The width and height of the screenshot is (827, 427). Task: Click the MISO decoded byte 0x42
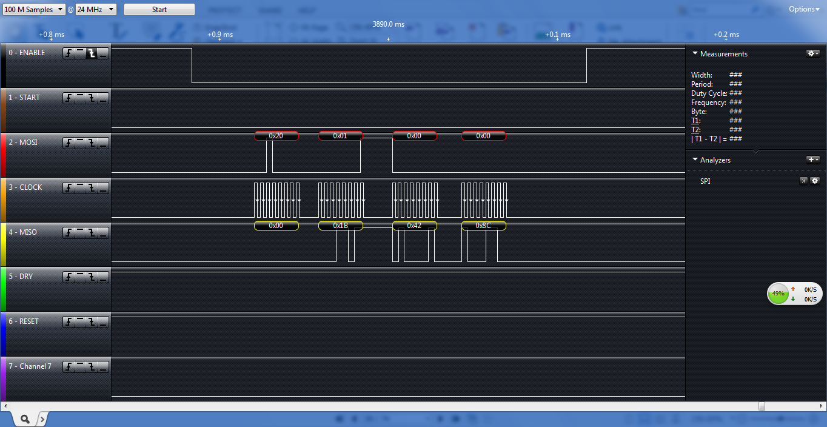point(415,226)
